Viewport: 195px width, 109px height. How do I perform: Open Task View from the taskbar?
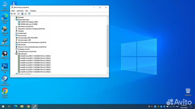click(x=9, y=106)
